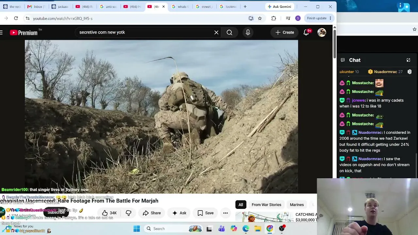Image resolution: width=418 pixels, height=235 pixels.
Task: Clear the YouTube search text
Action: click(x=216, y=32)
